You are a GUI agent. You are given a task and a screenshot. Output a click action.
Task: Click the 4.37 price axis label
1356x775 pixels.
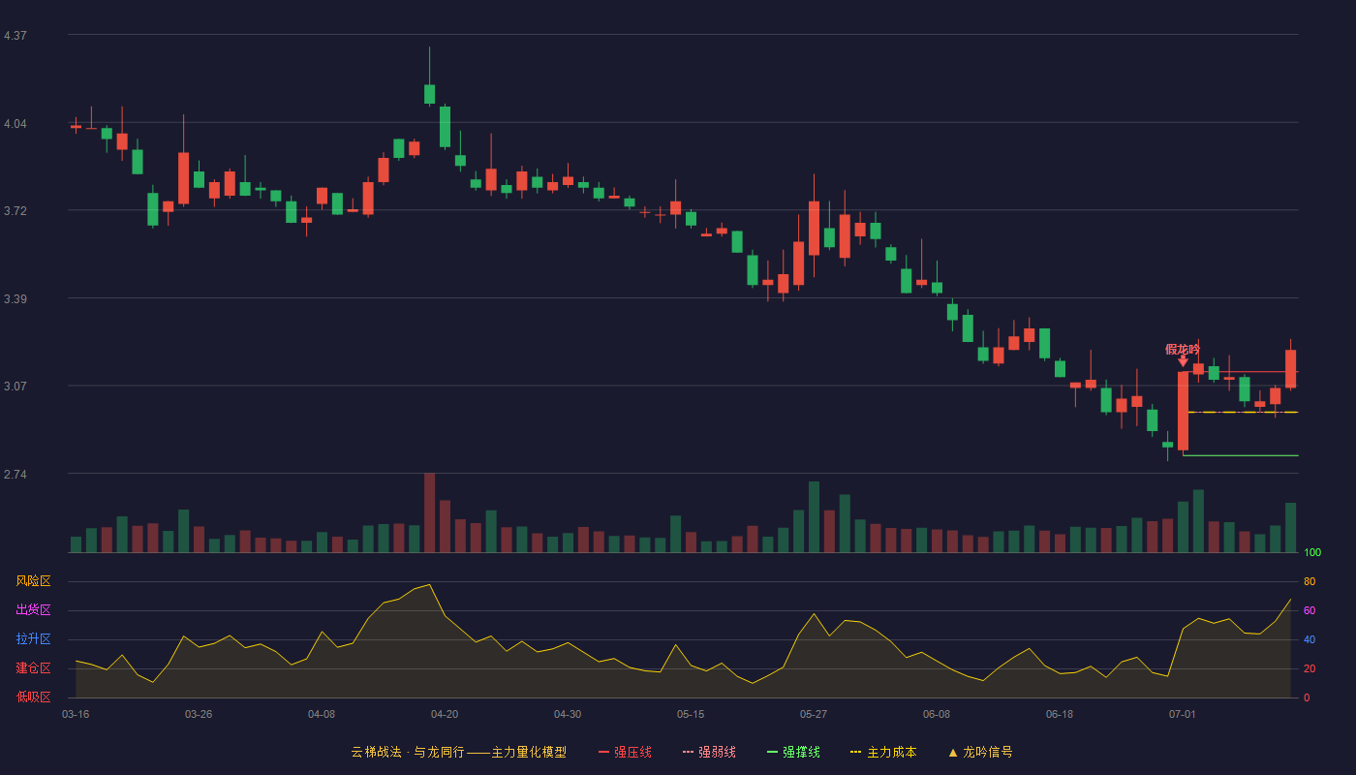(x=15, y=36)
